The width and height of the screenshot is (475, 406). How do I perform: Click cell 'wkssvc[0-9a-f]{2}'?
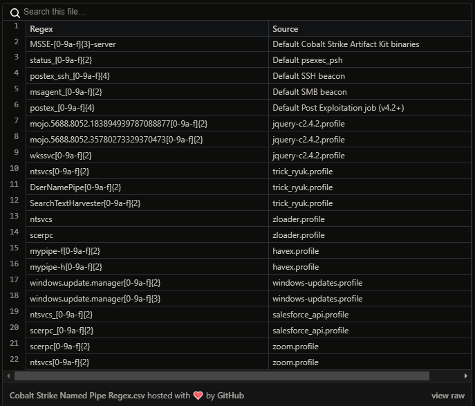(x=147, y=156)
